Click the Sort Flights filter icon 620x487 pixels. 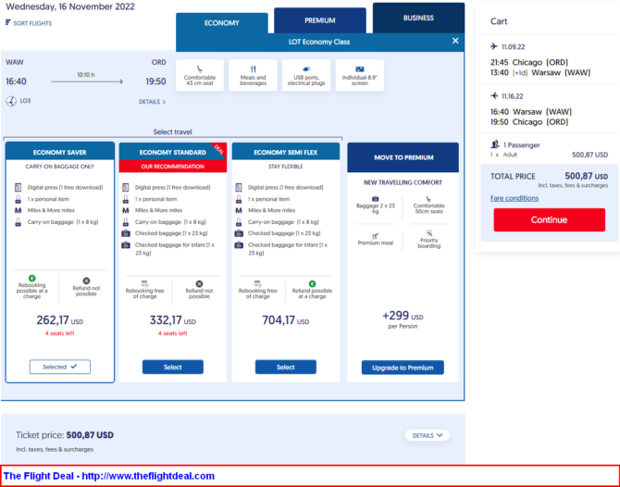tap(9, 22)
